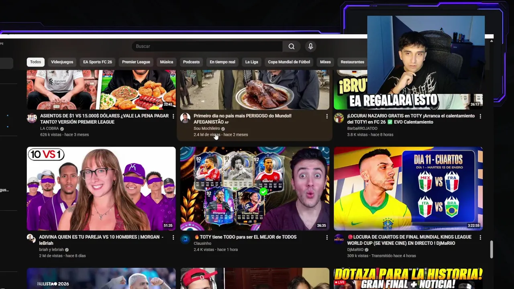
Task: Open options menu for NAZARIO GRATIS video
Action: [x=480, y=116]
